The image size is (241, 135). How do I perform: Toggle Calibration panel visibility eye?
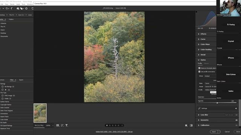pyautogui.click(x=236, y=125)
